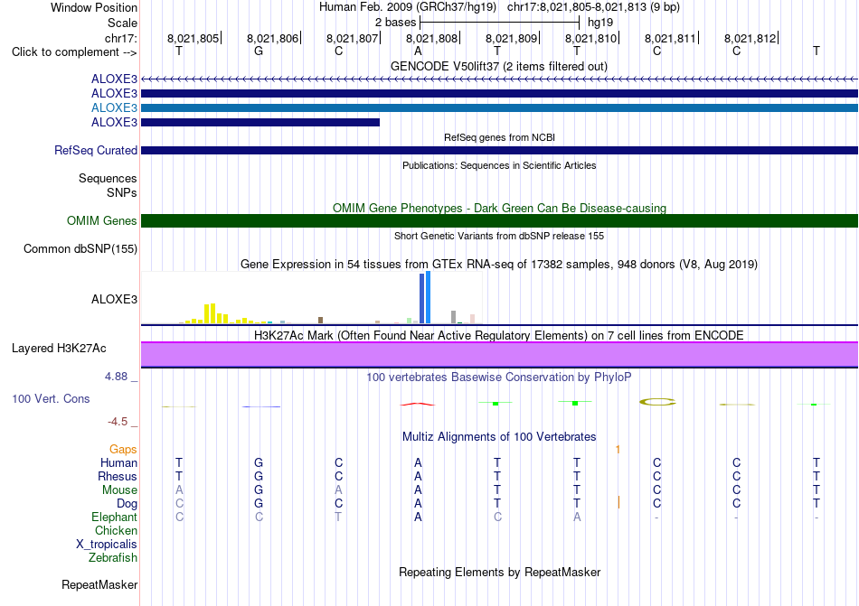Viewport: 859px width, 606px height.
Task: Click ALOXE3 label beside the arrowed intron line
Action: pos(114,79)
